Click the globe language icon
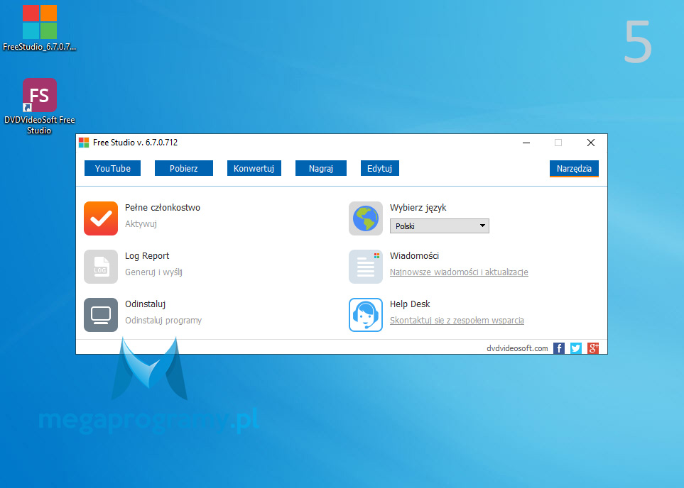This screenshot has width=684, height=488. click(x=366, y=218)
